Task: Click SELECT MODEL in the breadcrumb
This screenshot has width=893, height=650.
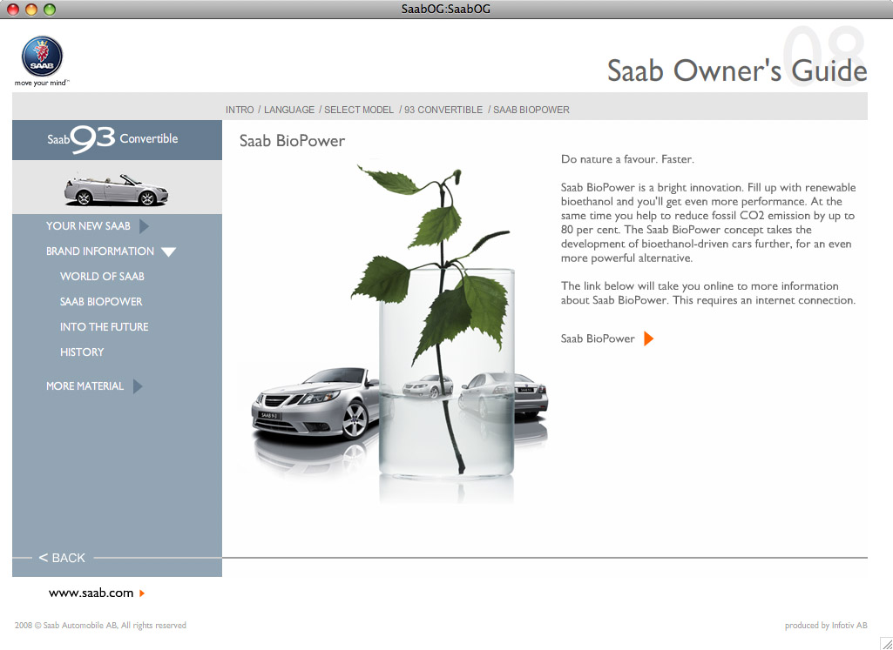Action: click(x=359, y=110)
